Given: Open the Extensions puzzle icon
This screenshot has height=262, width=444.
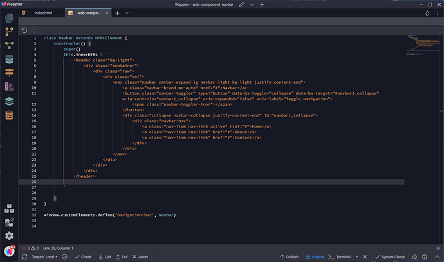Looking at the screenshot, I should 9,222.
